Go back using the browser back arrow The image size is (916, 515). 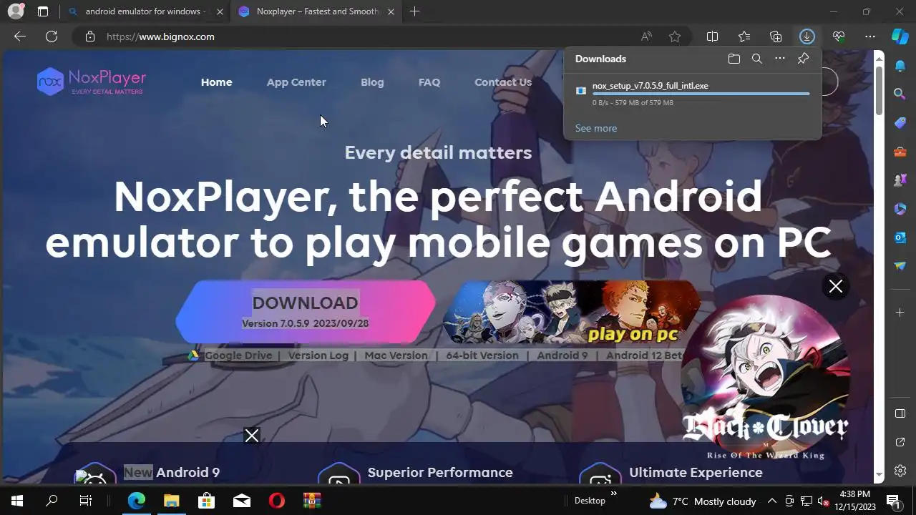tap(20, 36)
